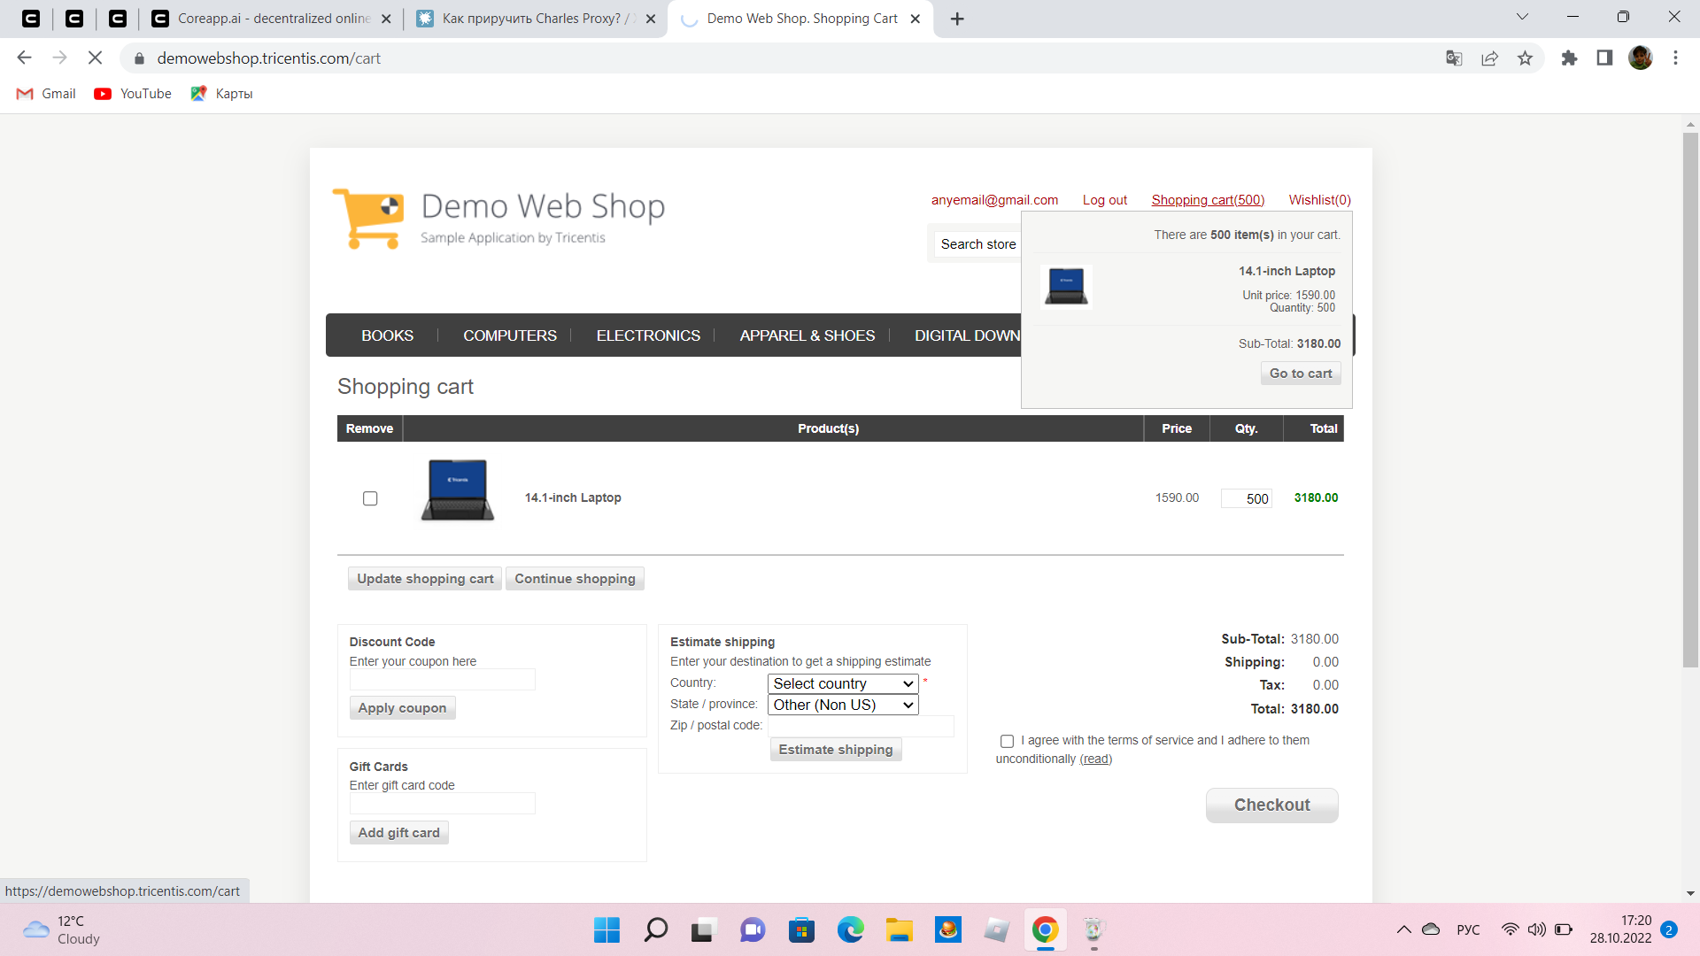Click the Share page icon
The image size is (1700, 956).
1489,58
